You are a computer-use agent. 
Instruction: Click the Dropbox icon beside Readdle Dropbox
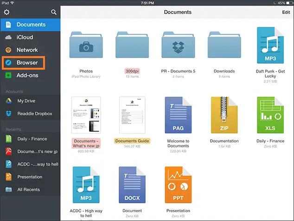[x=9, y=114]
